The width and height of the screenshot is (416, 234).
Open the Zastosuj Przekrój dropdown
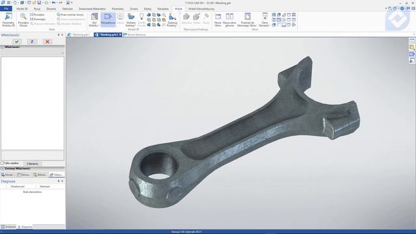point(172,20)
